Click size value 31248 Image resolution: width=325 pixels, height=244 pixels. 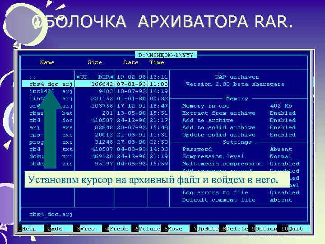pyautogui.click(x=104, y=142)
